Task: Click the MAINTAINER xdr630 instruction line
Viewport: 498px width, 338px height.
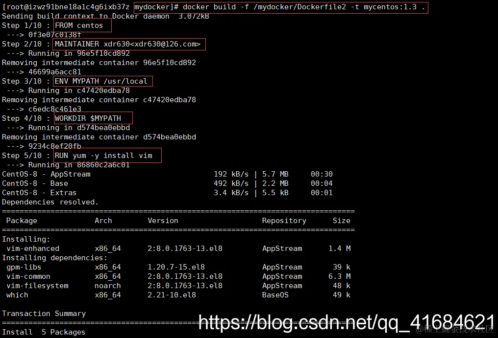Action: click(127, 44)
